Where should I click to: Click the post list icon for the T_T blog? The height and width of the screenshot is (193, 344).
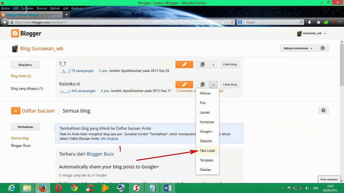(x=203, y=64)
